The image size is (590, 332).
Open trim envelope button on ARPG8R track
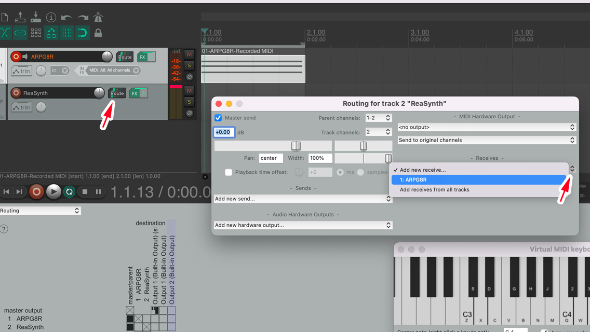coord(21,71)
